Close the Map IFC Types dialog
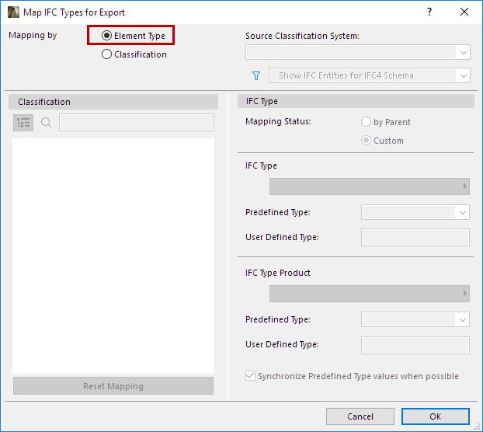The image size is (483, 432). click(x=464, y=12)
